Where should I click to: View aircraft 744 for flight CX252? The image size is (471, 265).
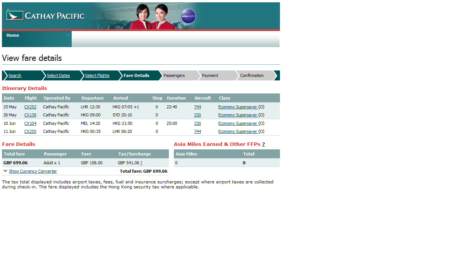point(198,107)
